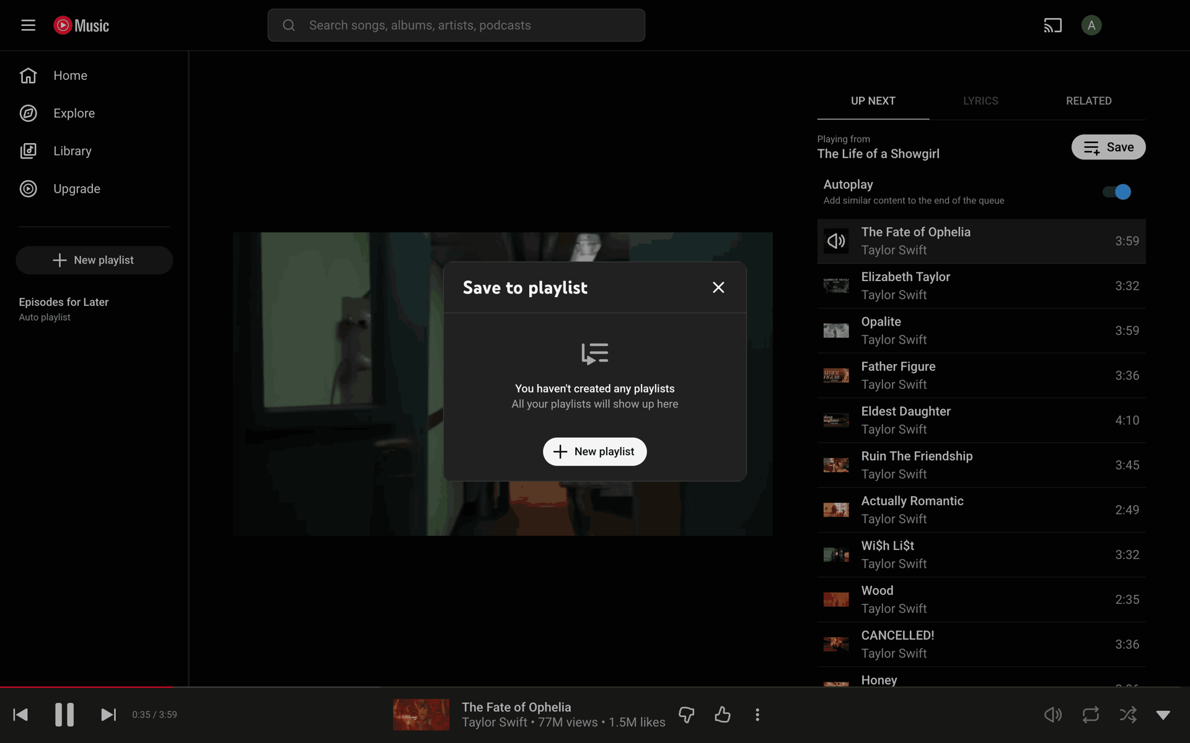The height and width of the screenshot is (743, 1190).
Task: Go to Home in the sidebar
Action: pyautogui.click(x=94, y=76)
